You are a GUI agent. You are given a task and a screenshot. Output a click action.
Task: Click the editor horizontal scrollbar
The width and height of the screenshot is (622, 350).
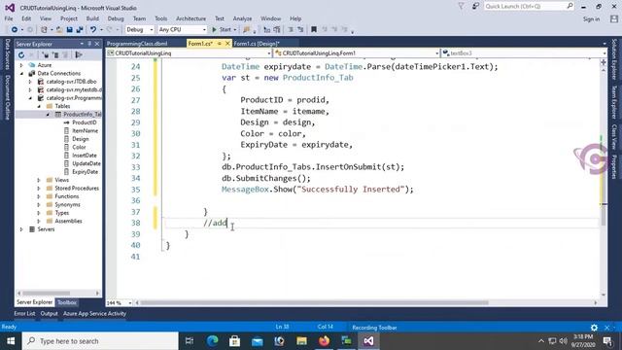315,302
